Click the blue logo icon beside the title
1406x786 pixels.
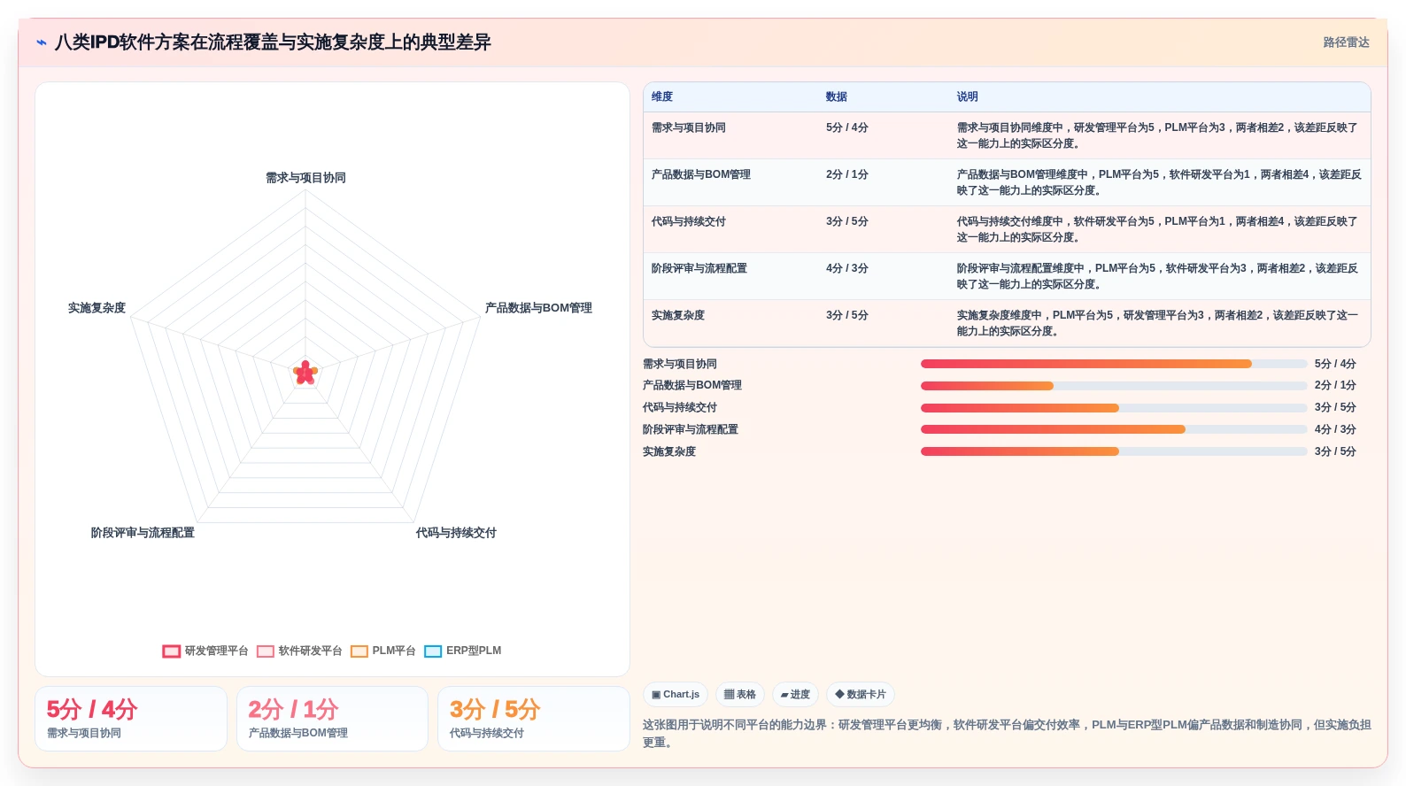(x=42, y=42)
